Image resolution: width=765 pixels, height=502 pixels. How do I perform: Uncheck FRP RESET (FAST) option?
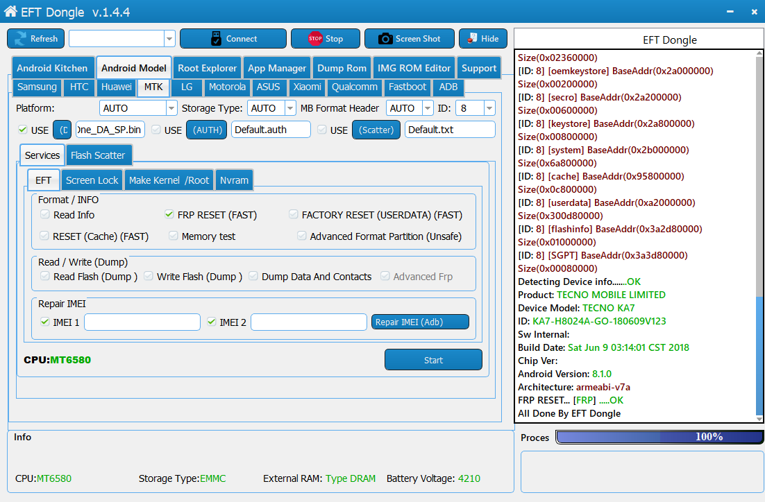point(169,214)
